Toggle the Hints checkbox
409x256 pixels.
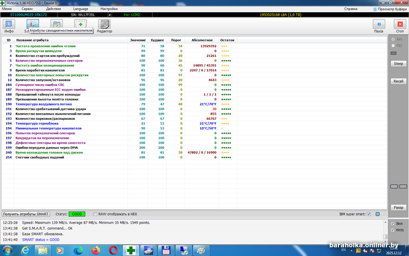[392, 230]
